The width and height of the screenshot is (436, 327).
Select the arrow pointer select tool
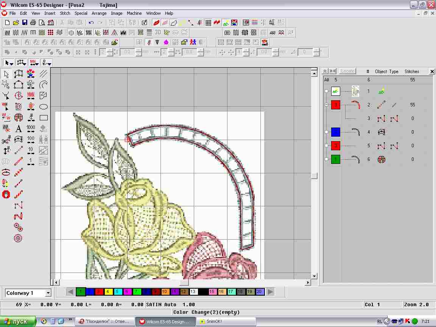pos(6,74)
